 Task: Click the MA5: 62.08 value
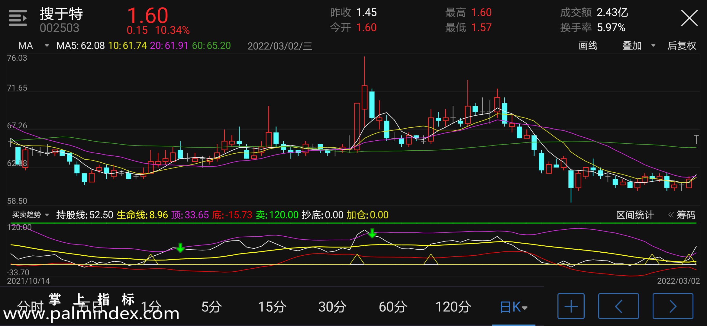pyautogui.click(x=80, y=46)
